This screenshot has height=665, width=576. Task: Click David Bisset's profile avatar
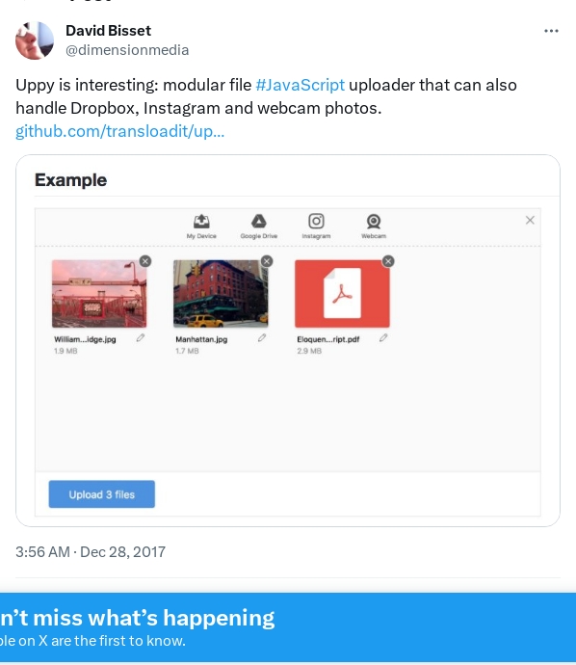(35, 40)
